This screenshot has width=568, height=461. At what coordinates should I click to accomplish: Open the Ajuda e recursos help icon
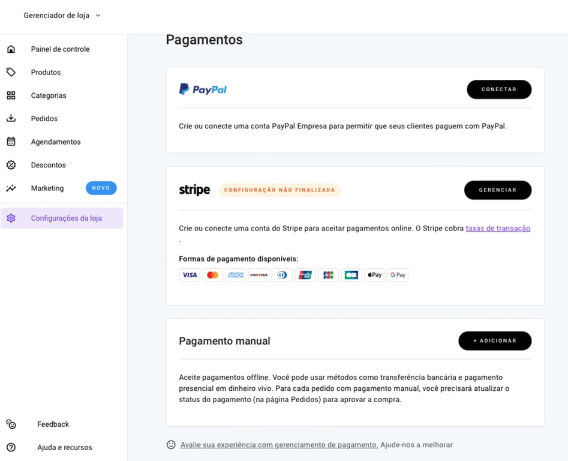(11, 447)
